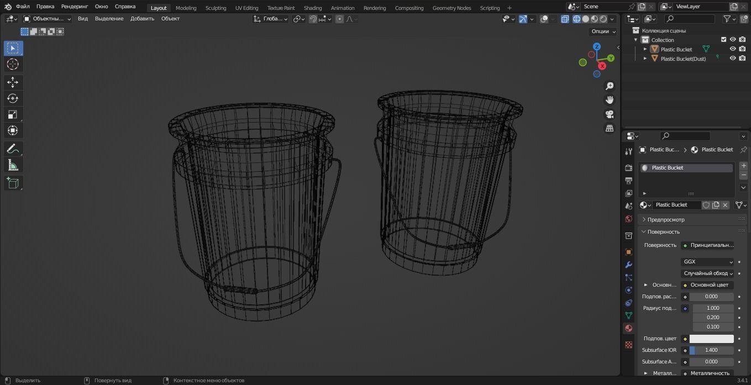Select the Add Cube tool

[13, 183]
